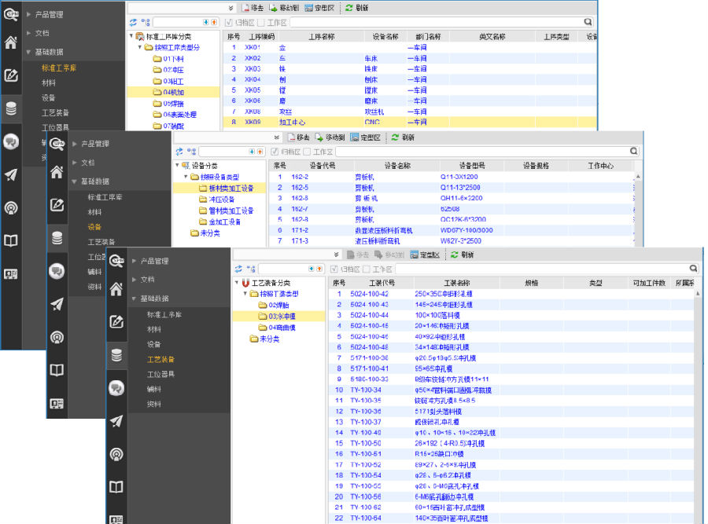The height and width of the screenshot is (524, 708).
Task: Click the database icon in the 设备 window sidebar
Action: pyautogui.click(x=57, y=238)
